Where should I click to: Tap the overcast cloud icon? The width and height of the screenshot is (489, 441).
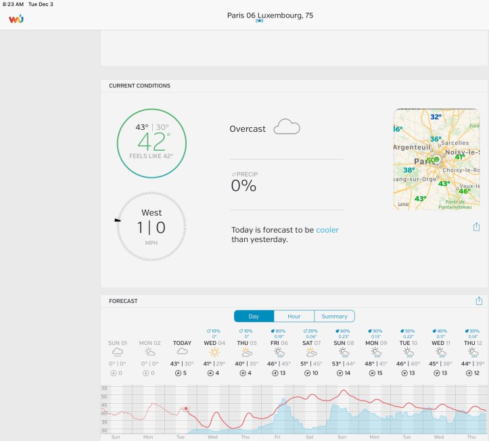(286, 127)
